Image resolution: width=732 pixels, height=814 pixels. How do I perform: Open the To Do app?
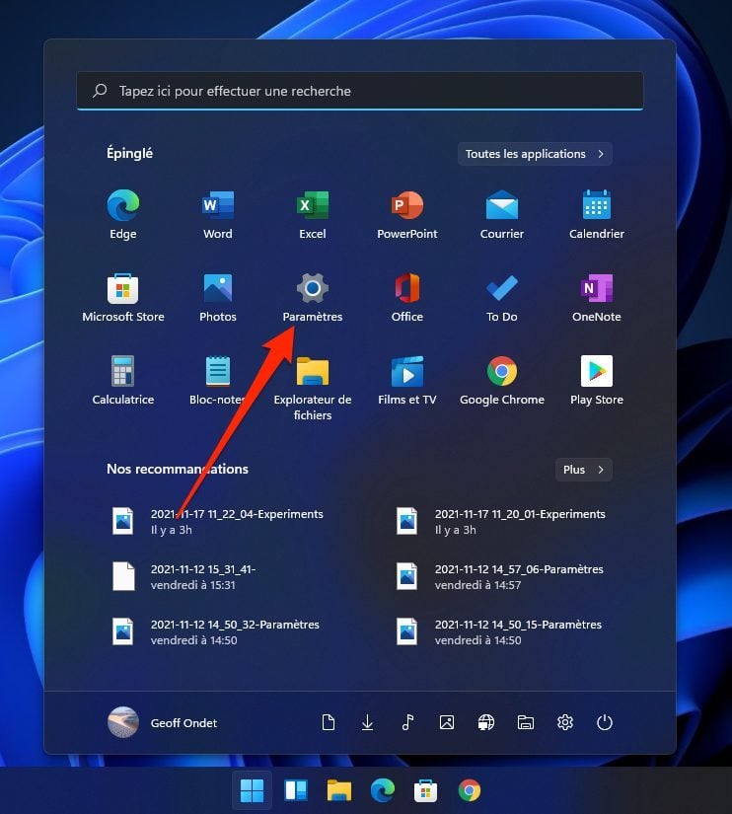[x=501, y=297]
